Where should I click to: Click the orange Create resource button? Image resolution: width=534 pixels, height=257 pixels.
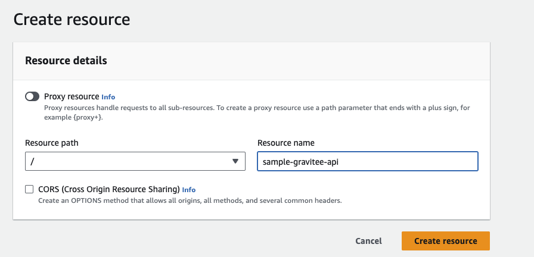[x=445, y=241]
